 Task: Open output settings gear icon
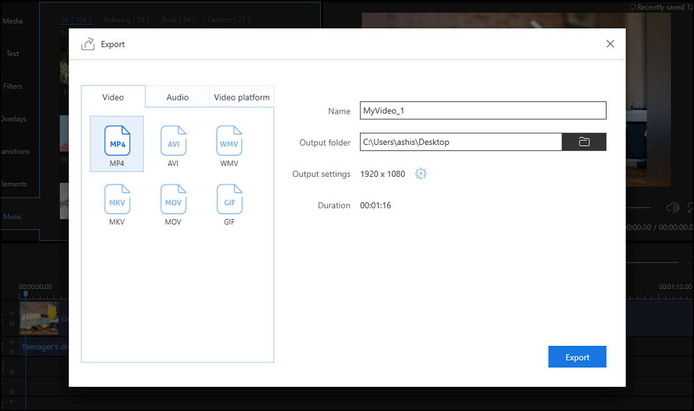point(421,174)
